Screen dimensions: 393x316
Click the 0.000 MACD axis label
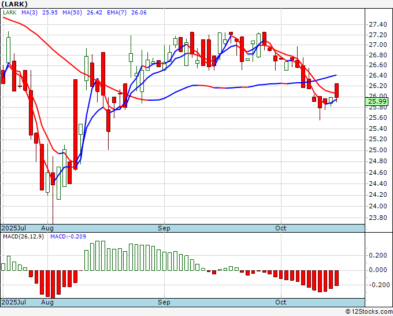(x=379, y=270)
